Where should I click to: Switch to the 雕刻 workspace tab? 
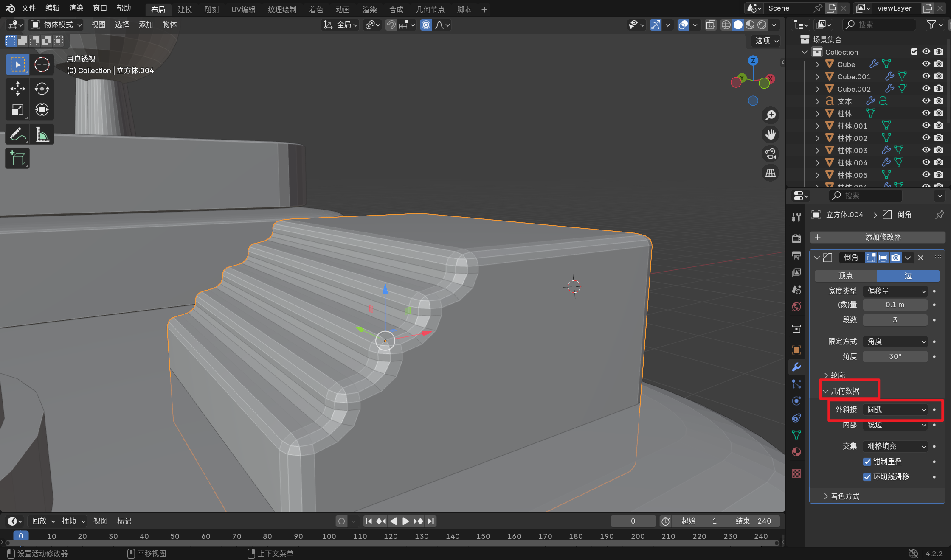tap(211, 9)
